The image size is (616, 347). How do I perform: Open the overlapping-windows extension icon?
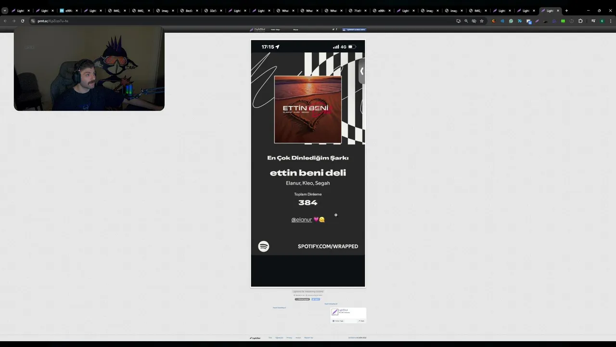click(x=529, y=21)
